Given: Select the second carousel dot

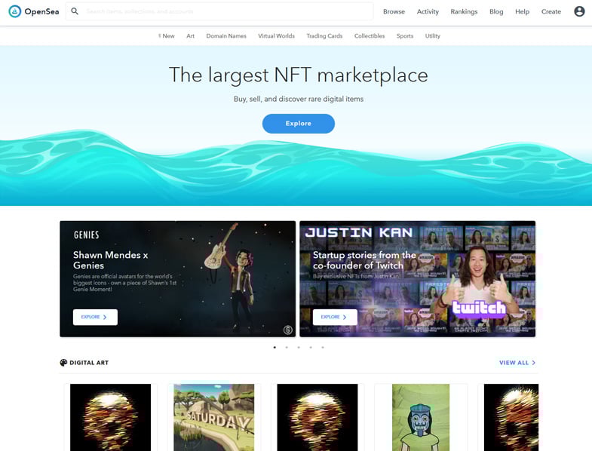Looking at the screenshot, I should click(287, 347).
